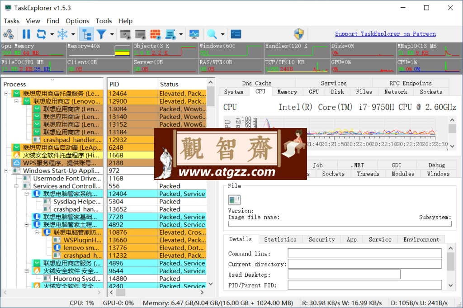
Task: Click the Memory=40% usage graph panel
Action: (x=99, y=50)
